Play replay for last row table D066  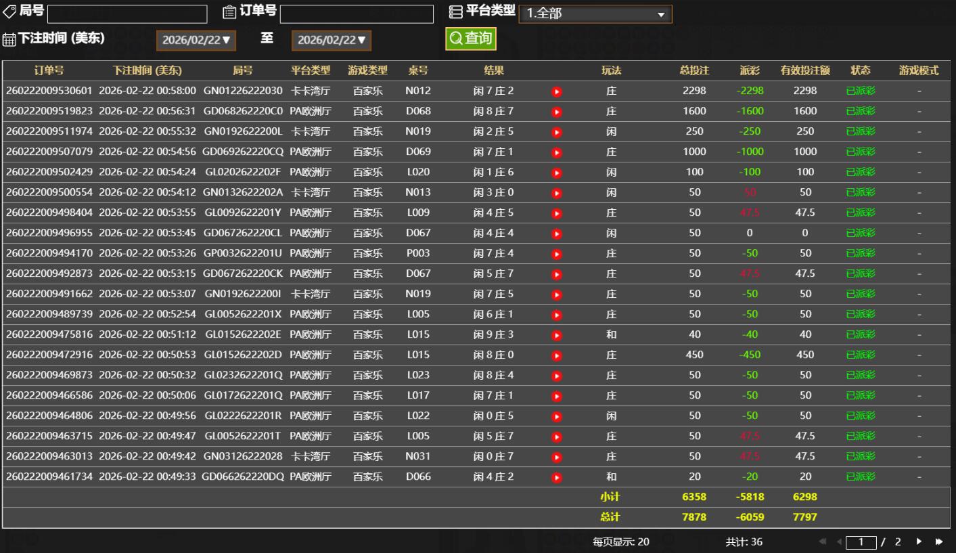click(557, 477)
